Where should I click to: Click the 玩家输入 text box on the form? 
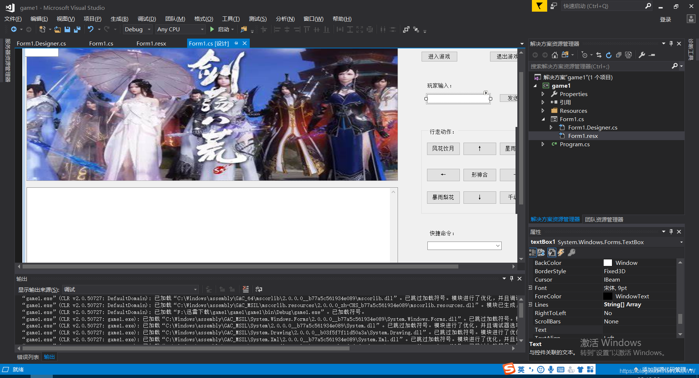(458, 99)
